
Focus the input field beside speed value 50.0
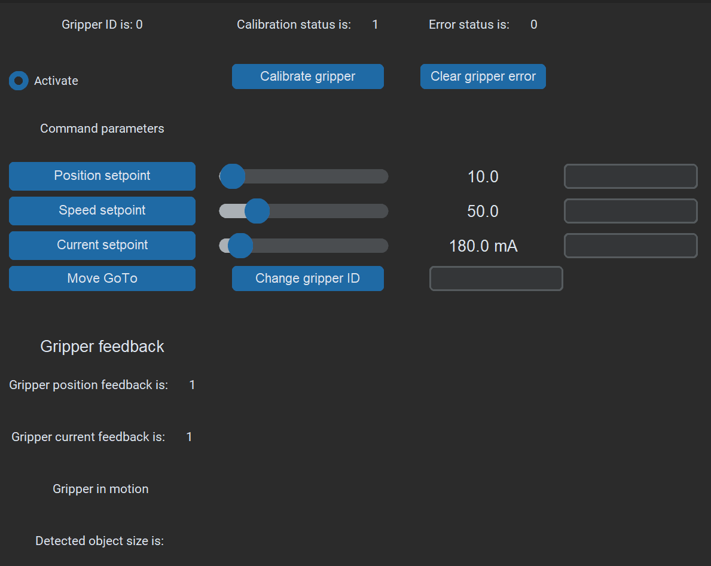tap(631, 211)
